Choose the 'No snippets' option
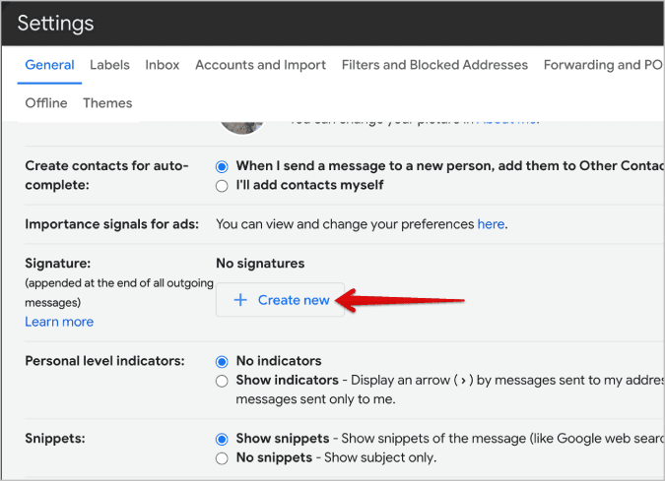The image size is (665, 481). tap(222, 457)
